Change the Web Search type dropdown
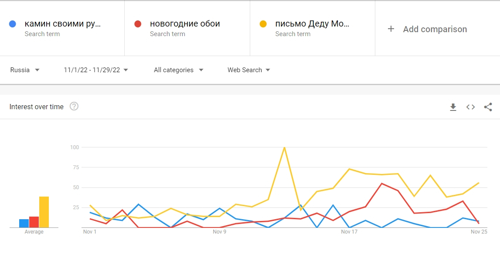 coord(248,70)
